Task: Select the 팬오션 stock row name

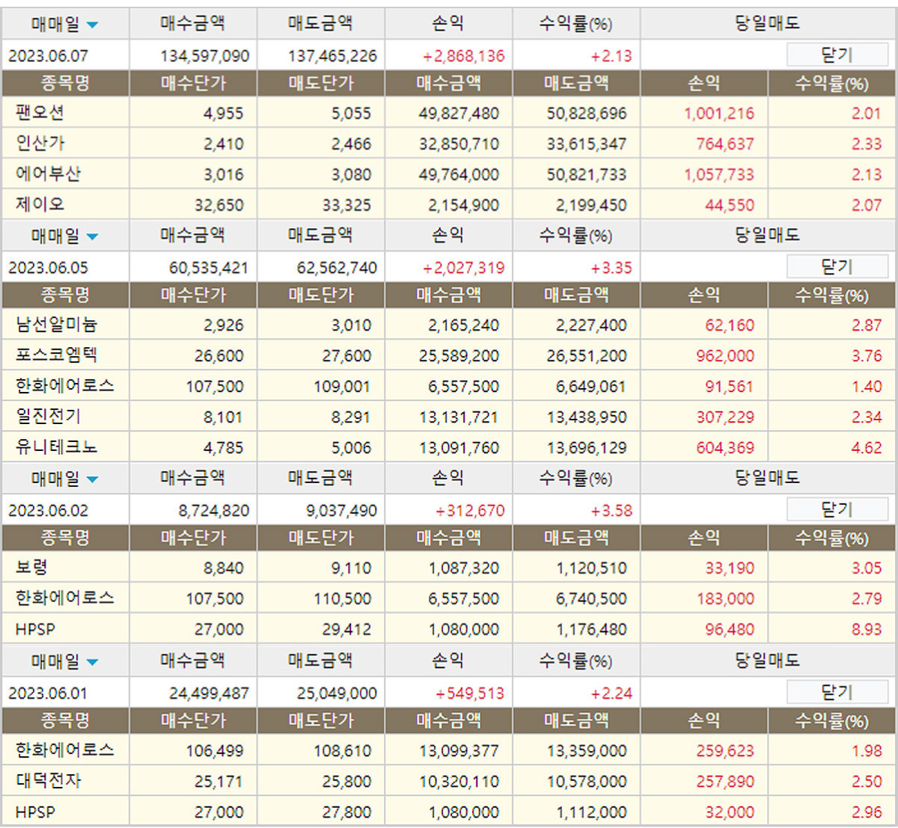Action: coord(40,113)
